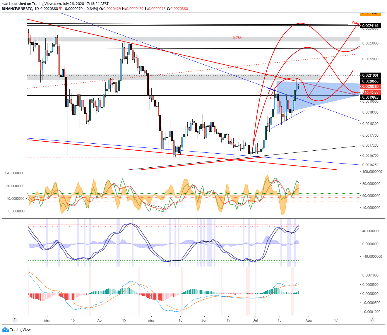
Task: Click the 120.0000000 left oscillator scale value
Action: pos(15,173)
